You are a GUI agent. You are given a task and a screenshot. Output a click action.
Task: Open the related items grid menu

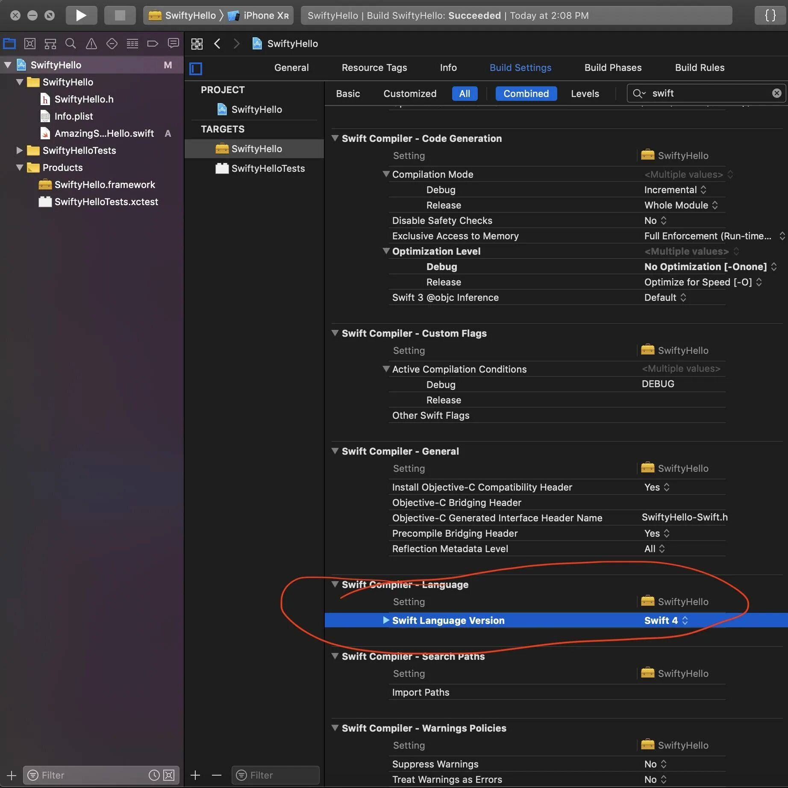(x=197, y=44)
